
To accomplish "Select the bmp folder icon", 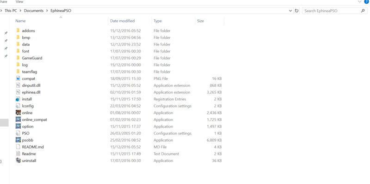I will pyautogui.click(x=18, y=37).
